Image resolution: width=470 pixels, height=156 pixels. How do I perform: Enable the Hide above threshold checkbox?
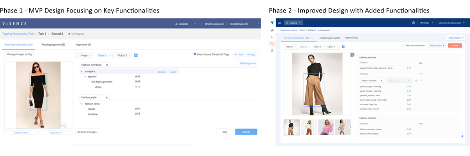coord(404,46)
